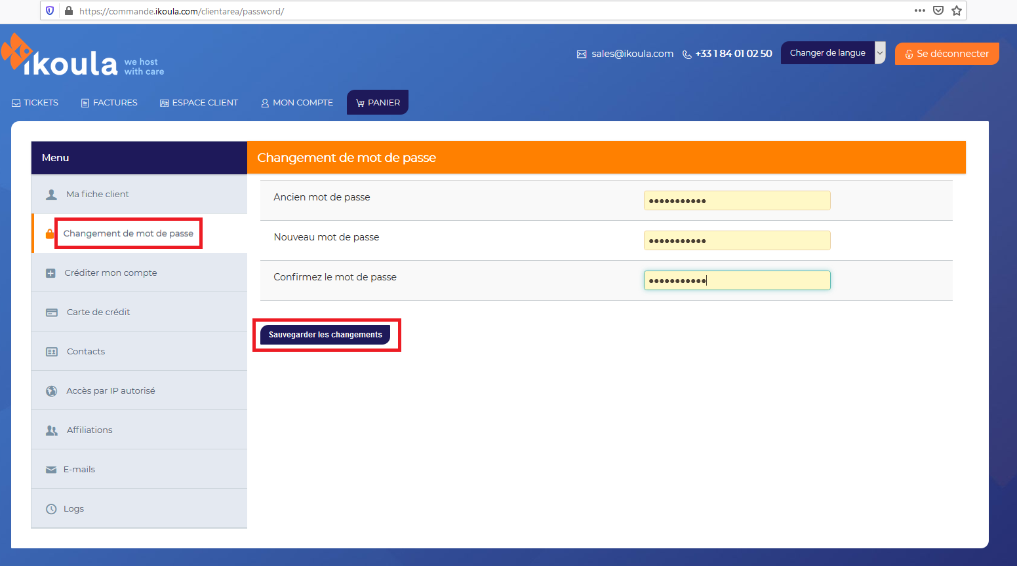Click the phone number +33 1 84 01 02 50

(x=734, y=54)
